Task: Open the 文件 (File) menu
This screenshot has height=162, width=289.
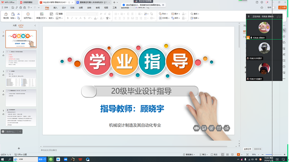Action: (5, 8)
